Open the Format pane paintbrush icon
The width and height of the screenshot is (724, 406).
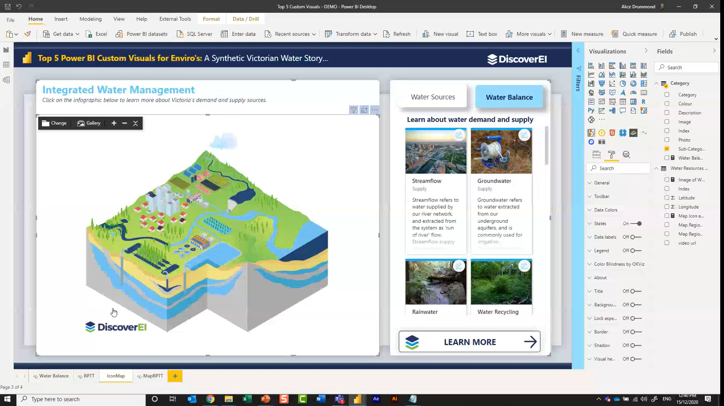click(611, 154)
